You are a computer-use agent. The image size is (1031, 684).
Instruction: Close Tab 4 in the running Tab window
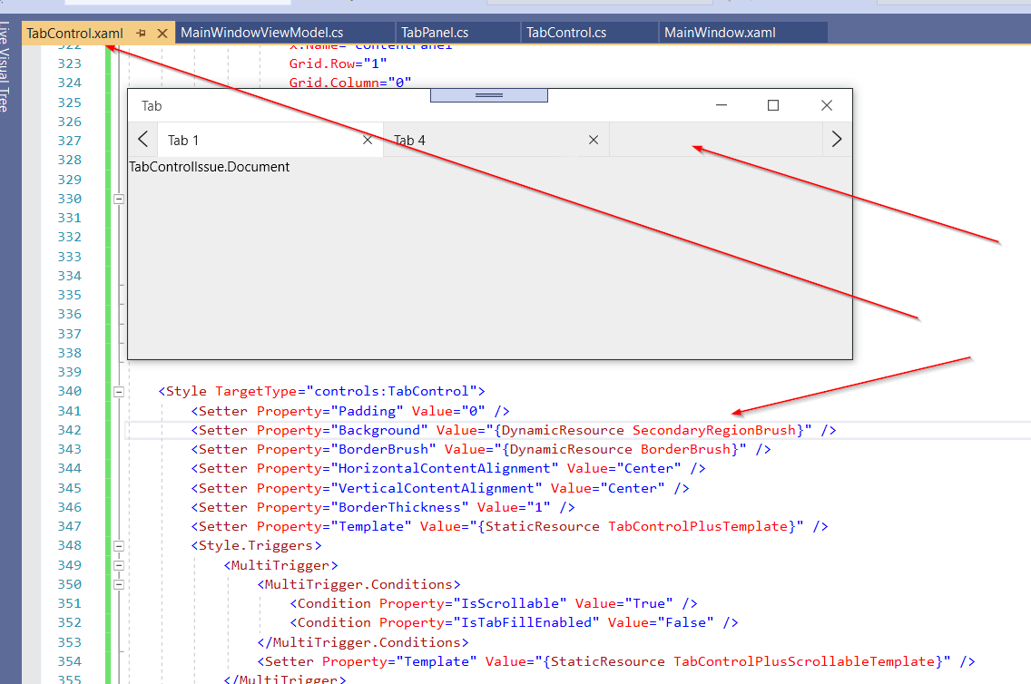594,140
